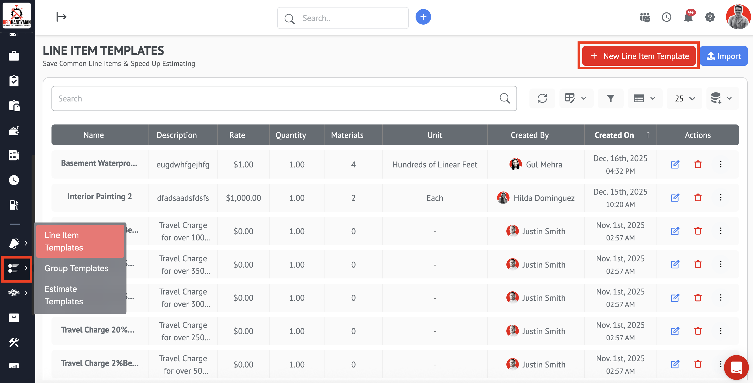
Task: Click the blue plus quick-add button
Action: click(x=423, y=17)
